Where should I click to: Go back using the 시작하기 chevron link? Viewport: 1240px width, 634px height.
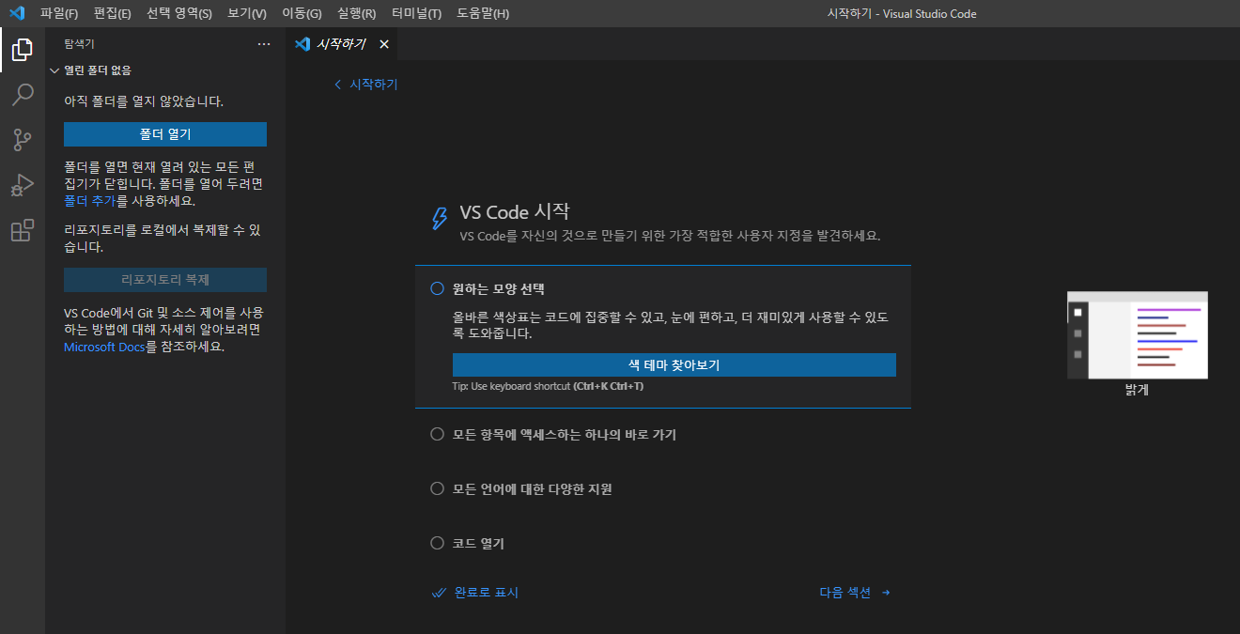click(366, 84)
